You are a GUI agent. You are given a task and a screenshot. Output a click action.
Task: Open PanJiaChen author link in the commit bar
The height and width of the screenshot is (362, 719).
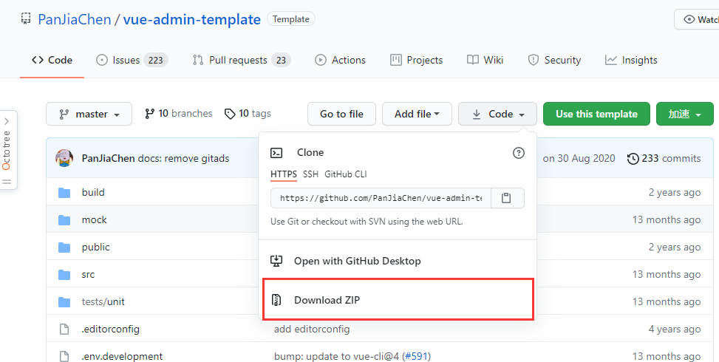pos(108,159)
